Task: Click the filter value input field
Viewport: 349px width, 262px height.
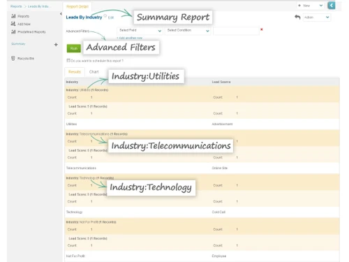Action: click(x=236, y=31)
